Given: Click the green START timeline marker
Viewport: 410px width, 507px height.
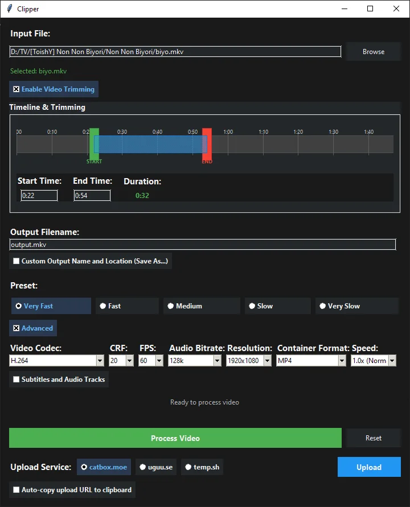Looking at the screenshot, I should click(94, 144).
